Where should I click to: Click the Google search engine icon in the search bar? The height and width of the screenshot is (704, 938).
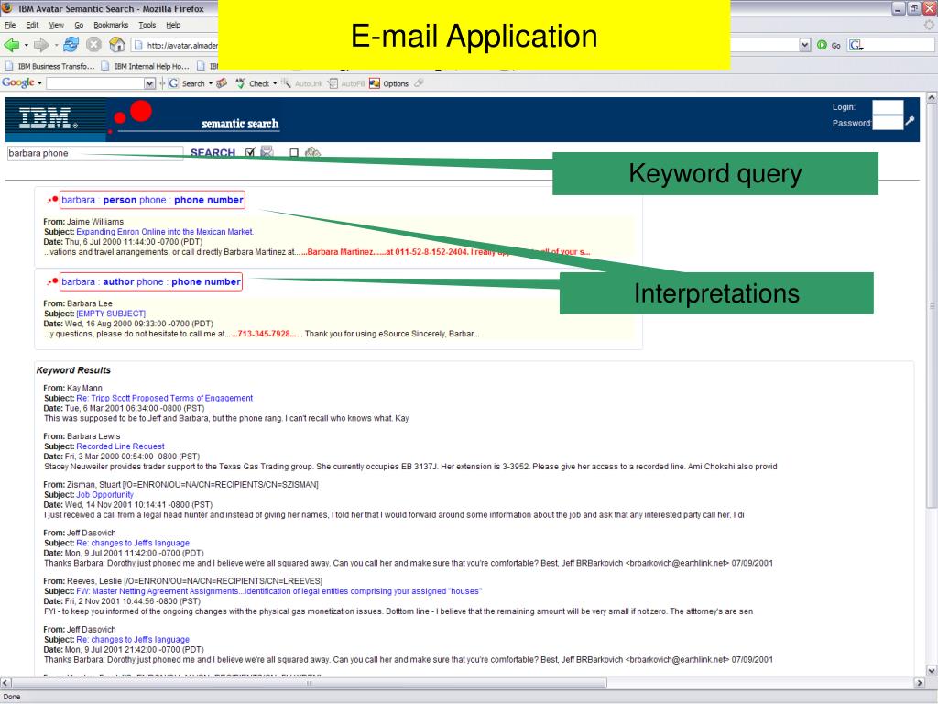(856, 45)
